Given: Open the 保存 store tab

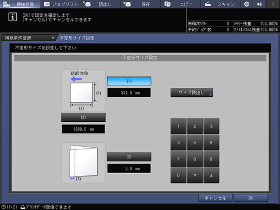Looking at the screenshot, I should (141, 4).
